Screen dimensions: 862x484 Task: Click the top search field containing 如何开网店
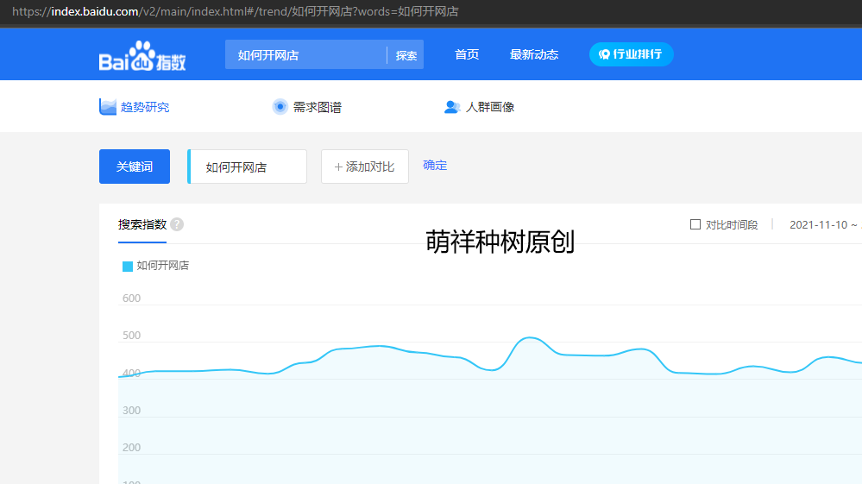(x=305, y=55)
